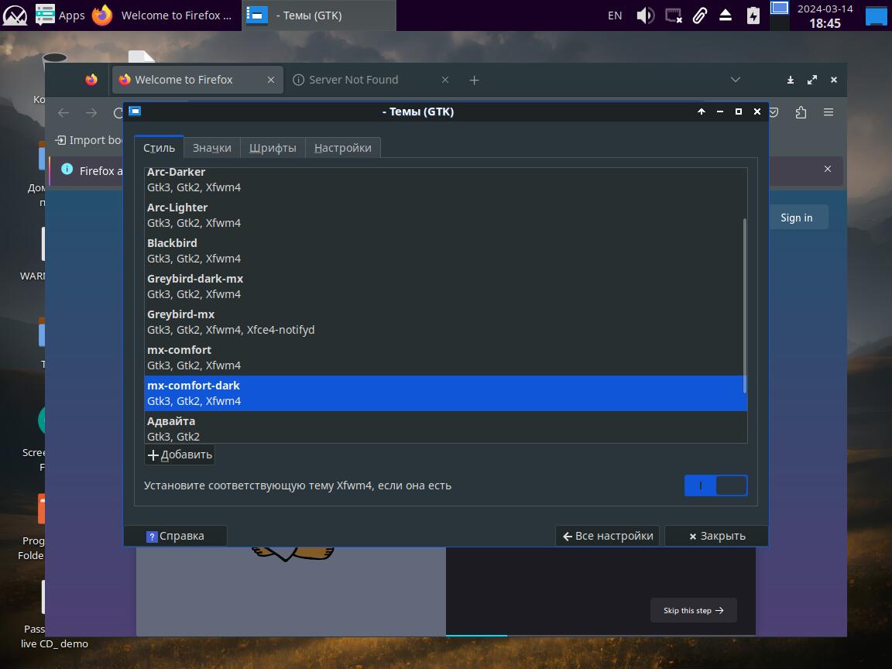
Task: Select the Arc-Darker theme
Action: tap(445, 179)
